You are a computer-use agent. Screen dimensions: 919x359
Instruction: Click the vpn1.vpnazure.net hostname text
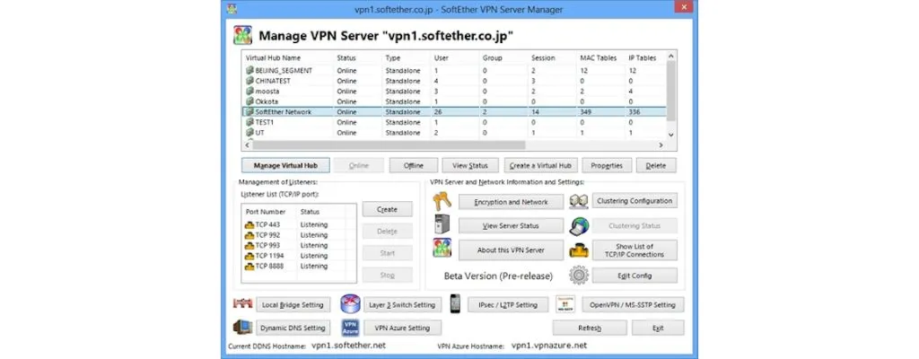[548, 346]
